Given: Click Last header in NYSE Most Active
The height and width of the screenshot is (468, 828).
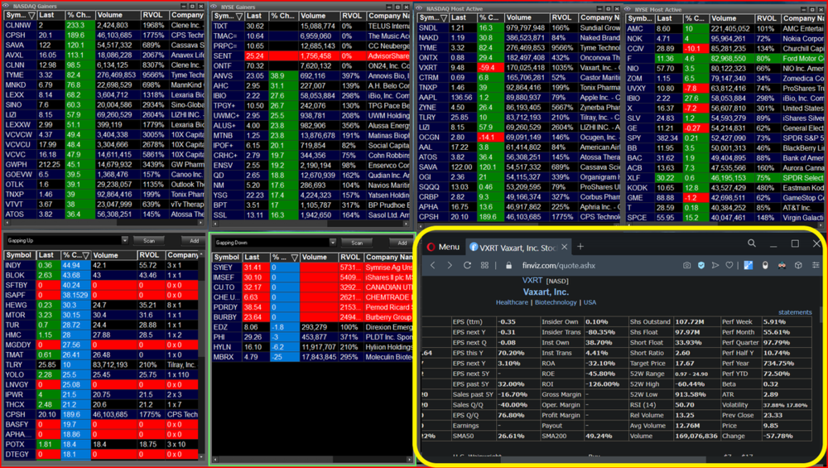Looking at the screenshot, I should [x=668, y=18].
